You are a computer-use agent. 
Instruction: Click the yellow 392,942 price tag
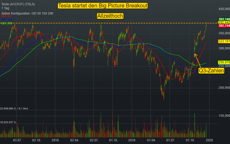[x=224, y=22]
